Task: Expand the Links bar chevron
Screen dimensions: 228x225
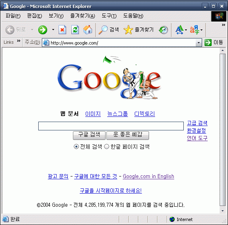Action: point(19,41)
